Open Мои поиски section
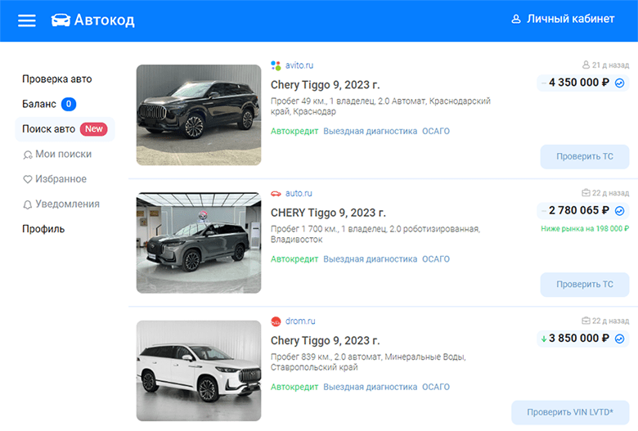The image size is (638, 431). click(x=63, y=155)
